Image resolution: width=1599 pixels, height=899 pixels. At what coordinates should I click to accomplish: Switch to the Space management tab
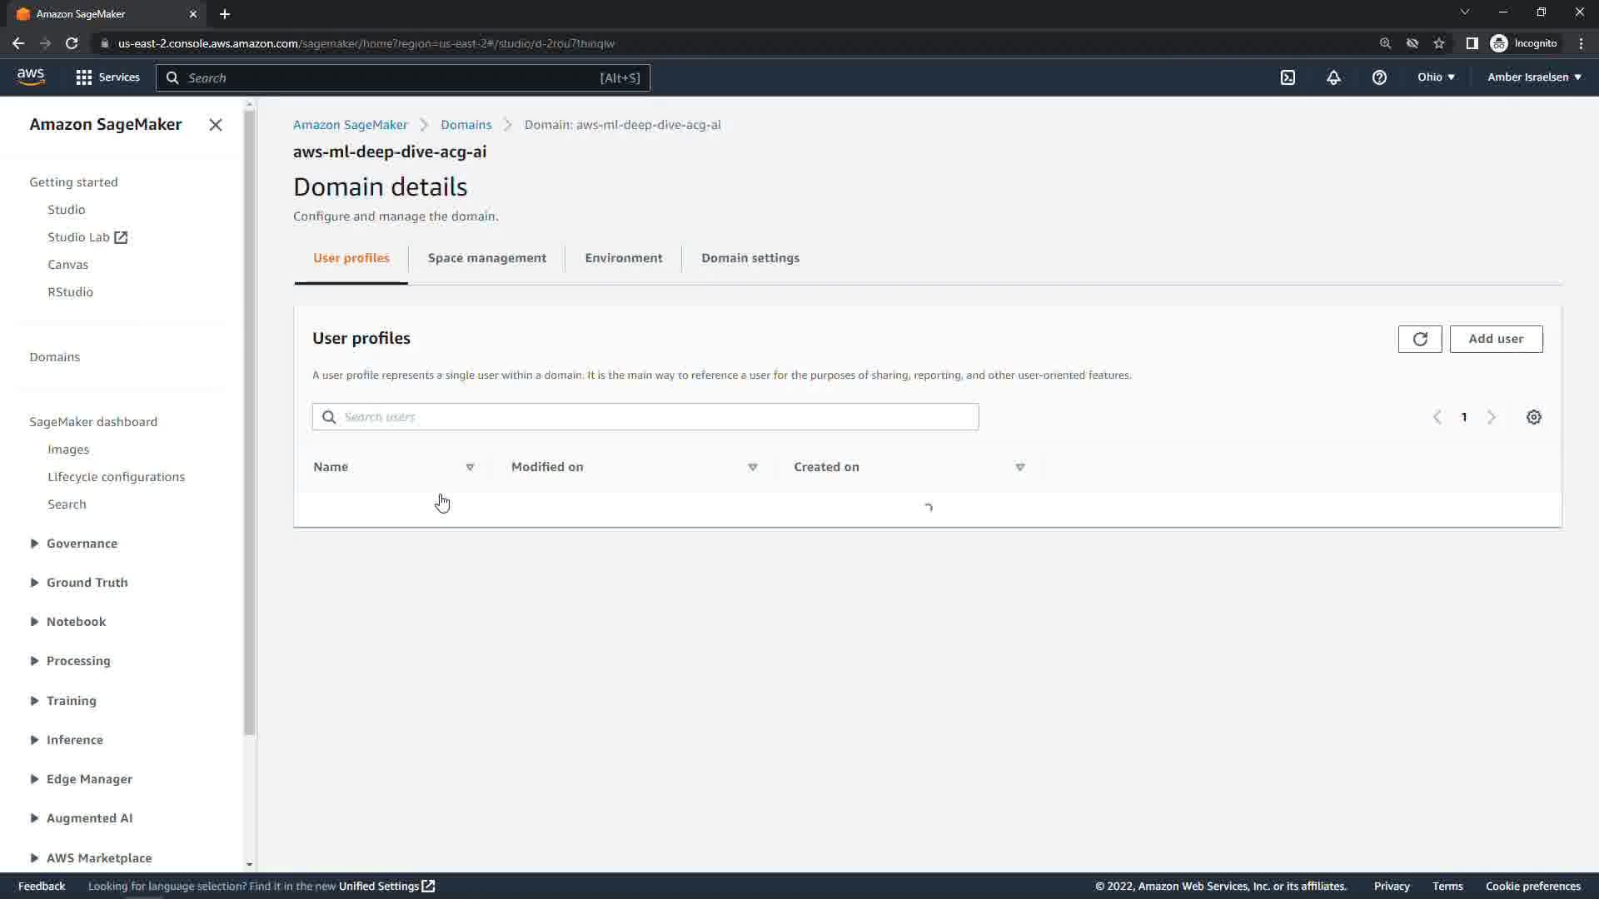[487, 258]
